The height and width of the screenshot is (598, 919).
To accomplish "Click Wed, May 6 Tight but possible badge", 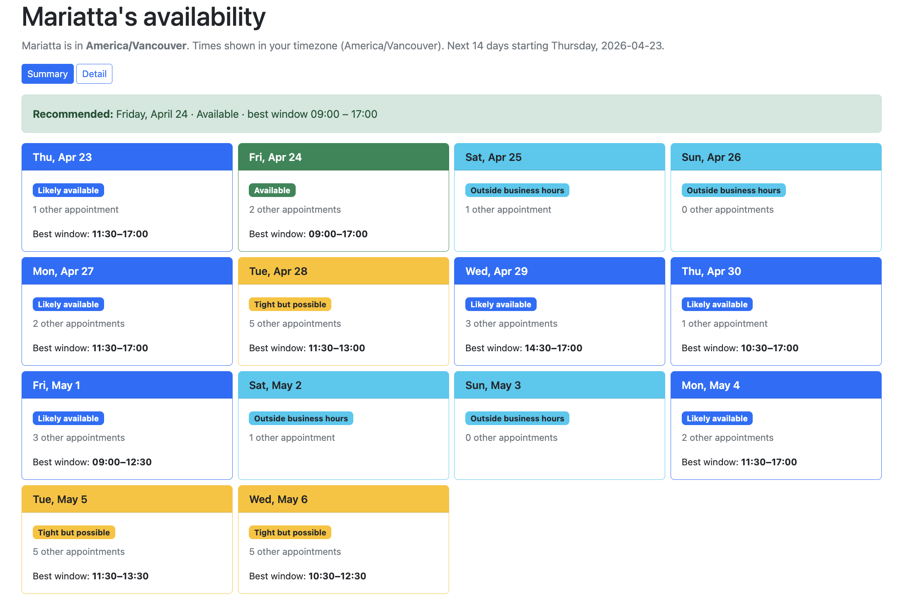I will (x=290, y=532).
